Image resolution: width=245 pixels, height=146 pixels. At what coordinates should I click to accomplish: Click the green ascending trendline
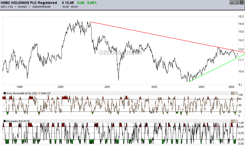[x=219, y=67]
